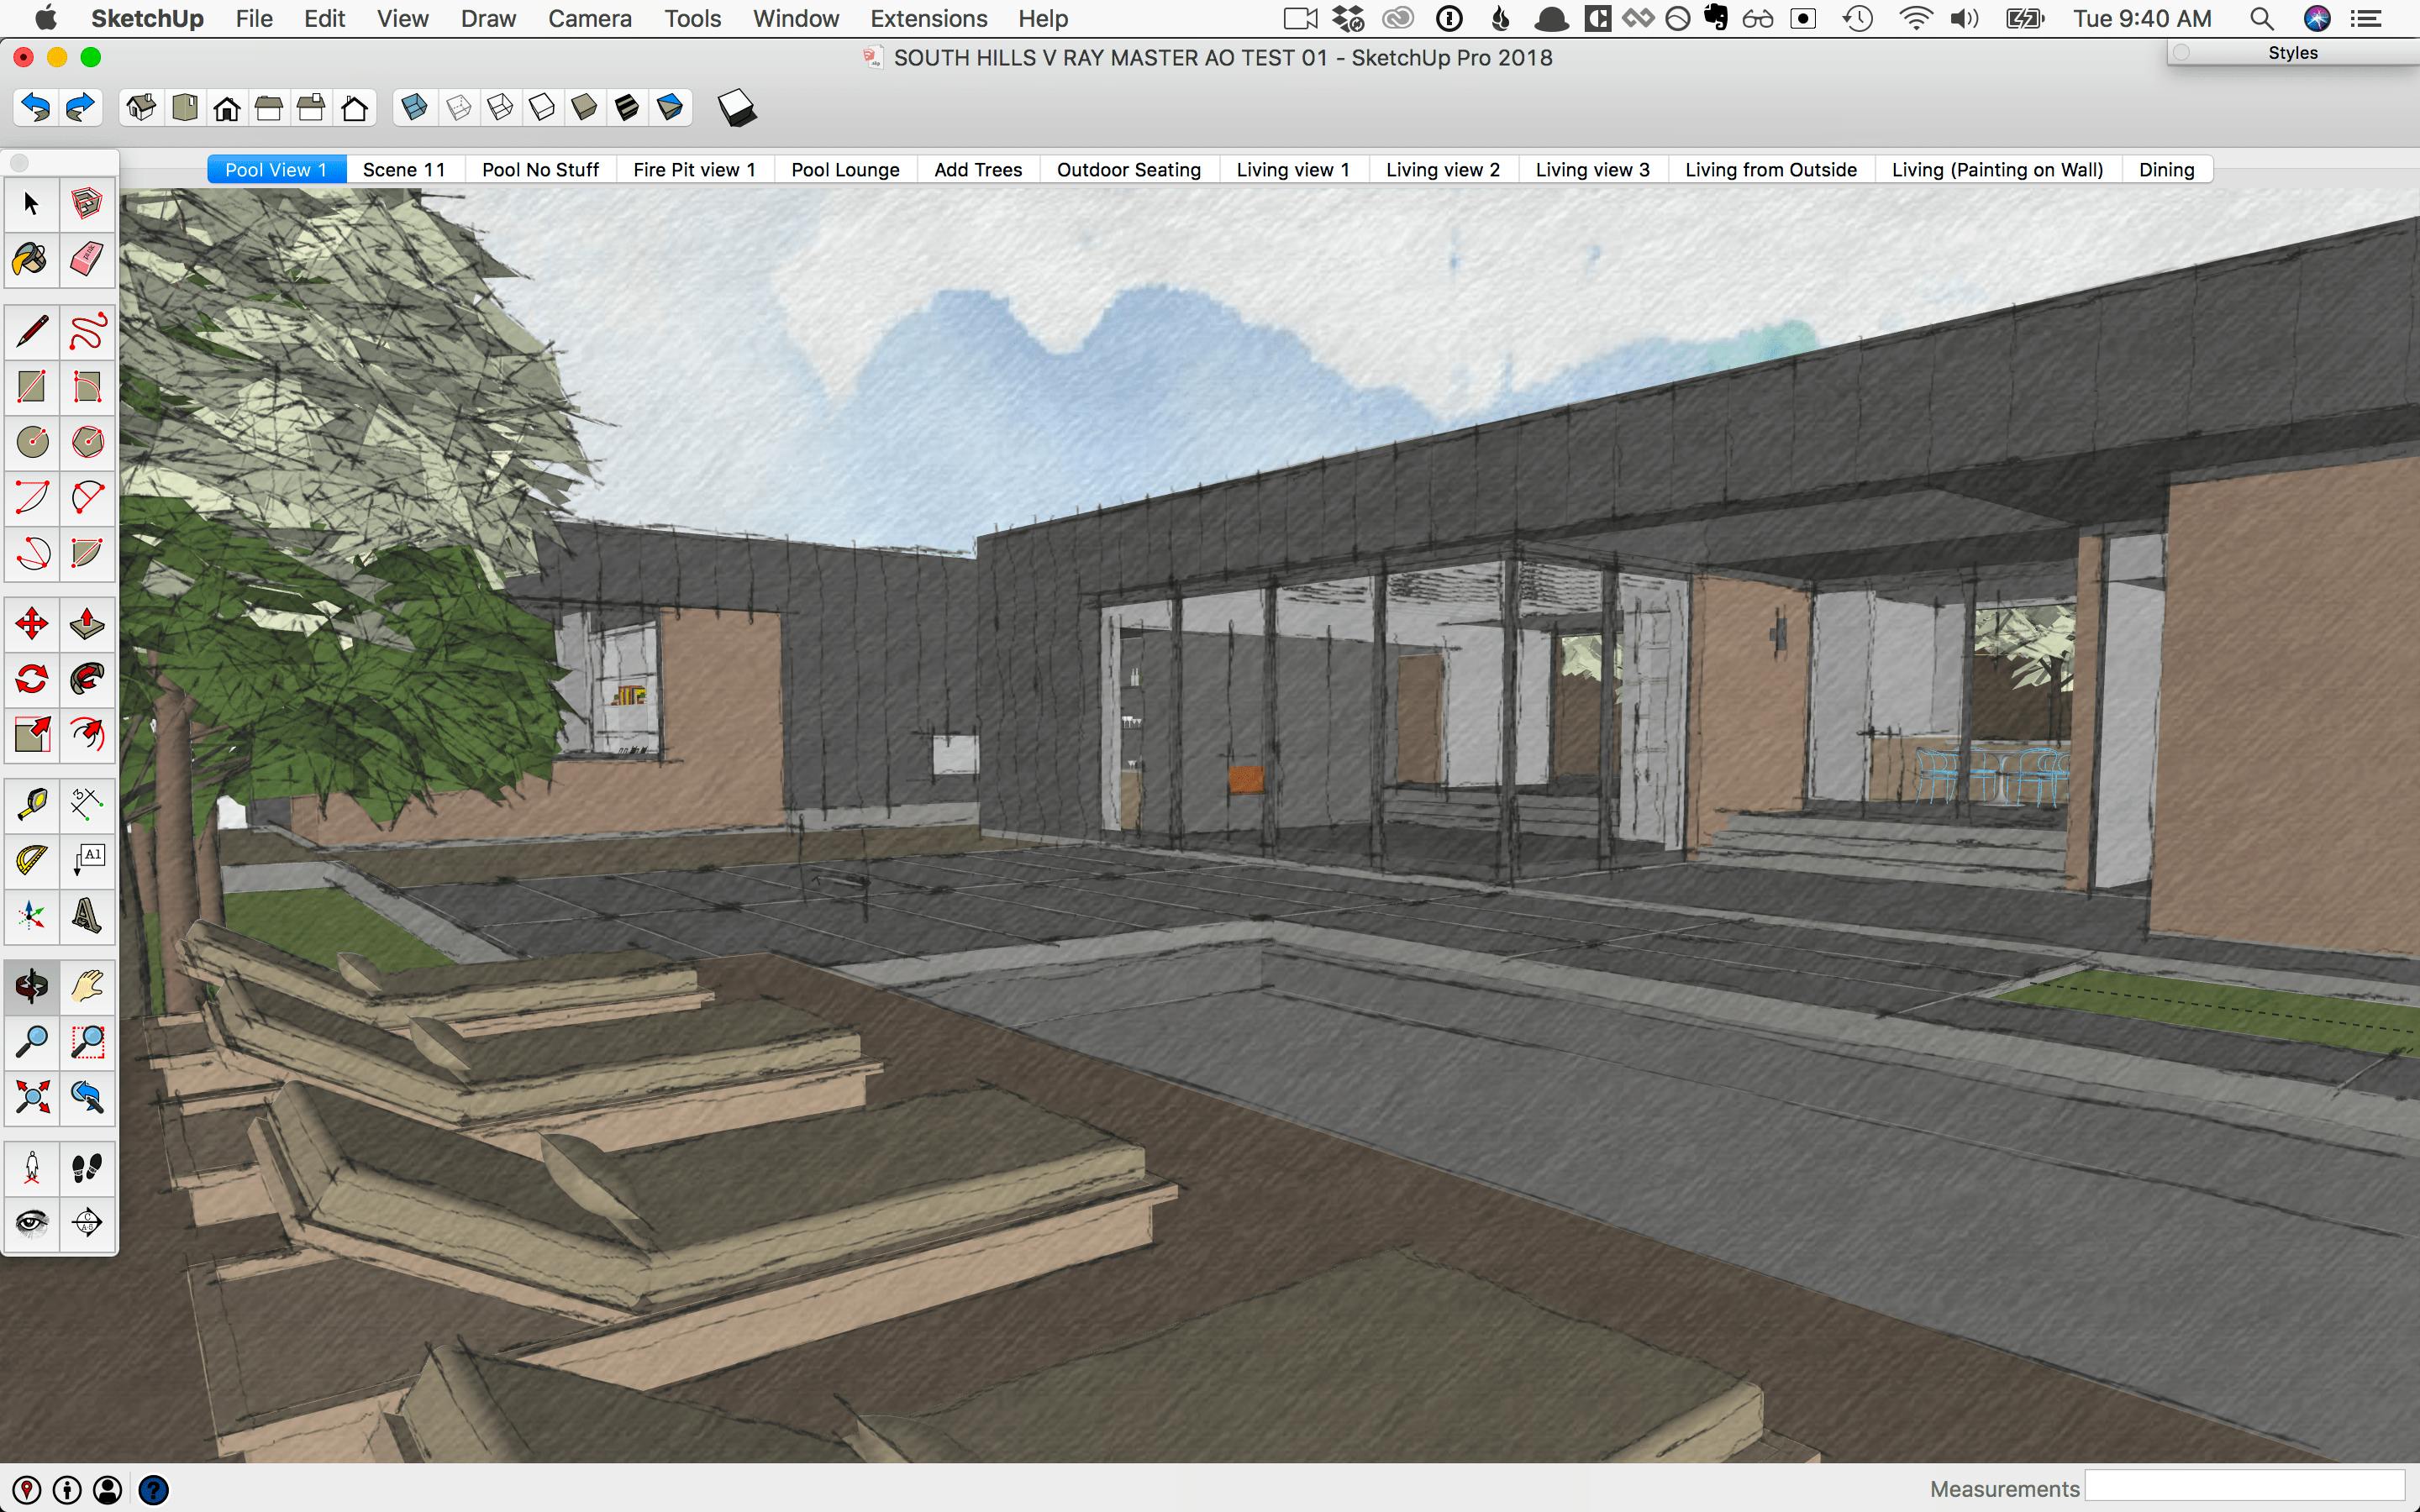The height and width of the screenshot is (1512, 2420).
Task: Pick the Paint Bucket tool
Action: point(32,260)
